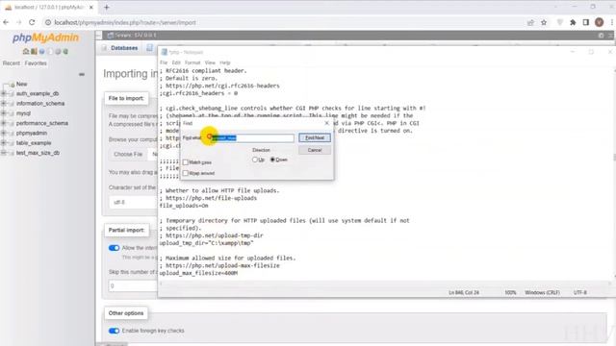Open the character set utf-8 dropdown

coord(133,203)
